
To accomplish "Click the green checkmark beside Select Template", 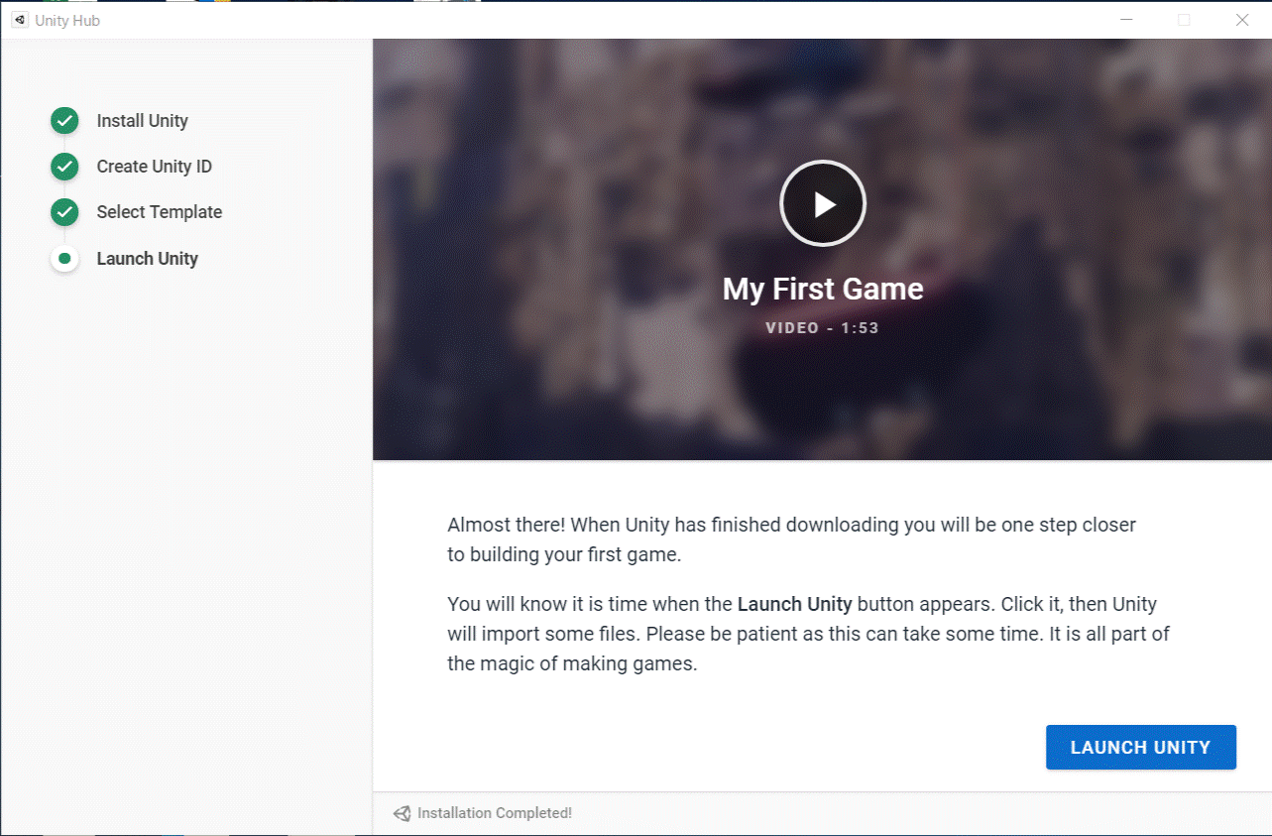I will [x=64, y=212].
